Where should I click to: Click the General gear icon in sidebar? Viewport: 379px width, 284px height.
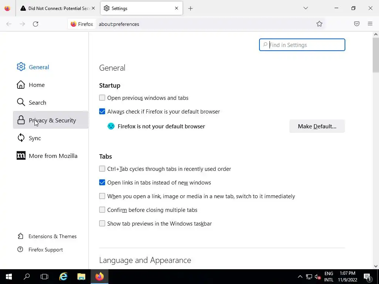click(x=21, y=67)
